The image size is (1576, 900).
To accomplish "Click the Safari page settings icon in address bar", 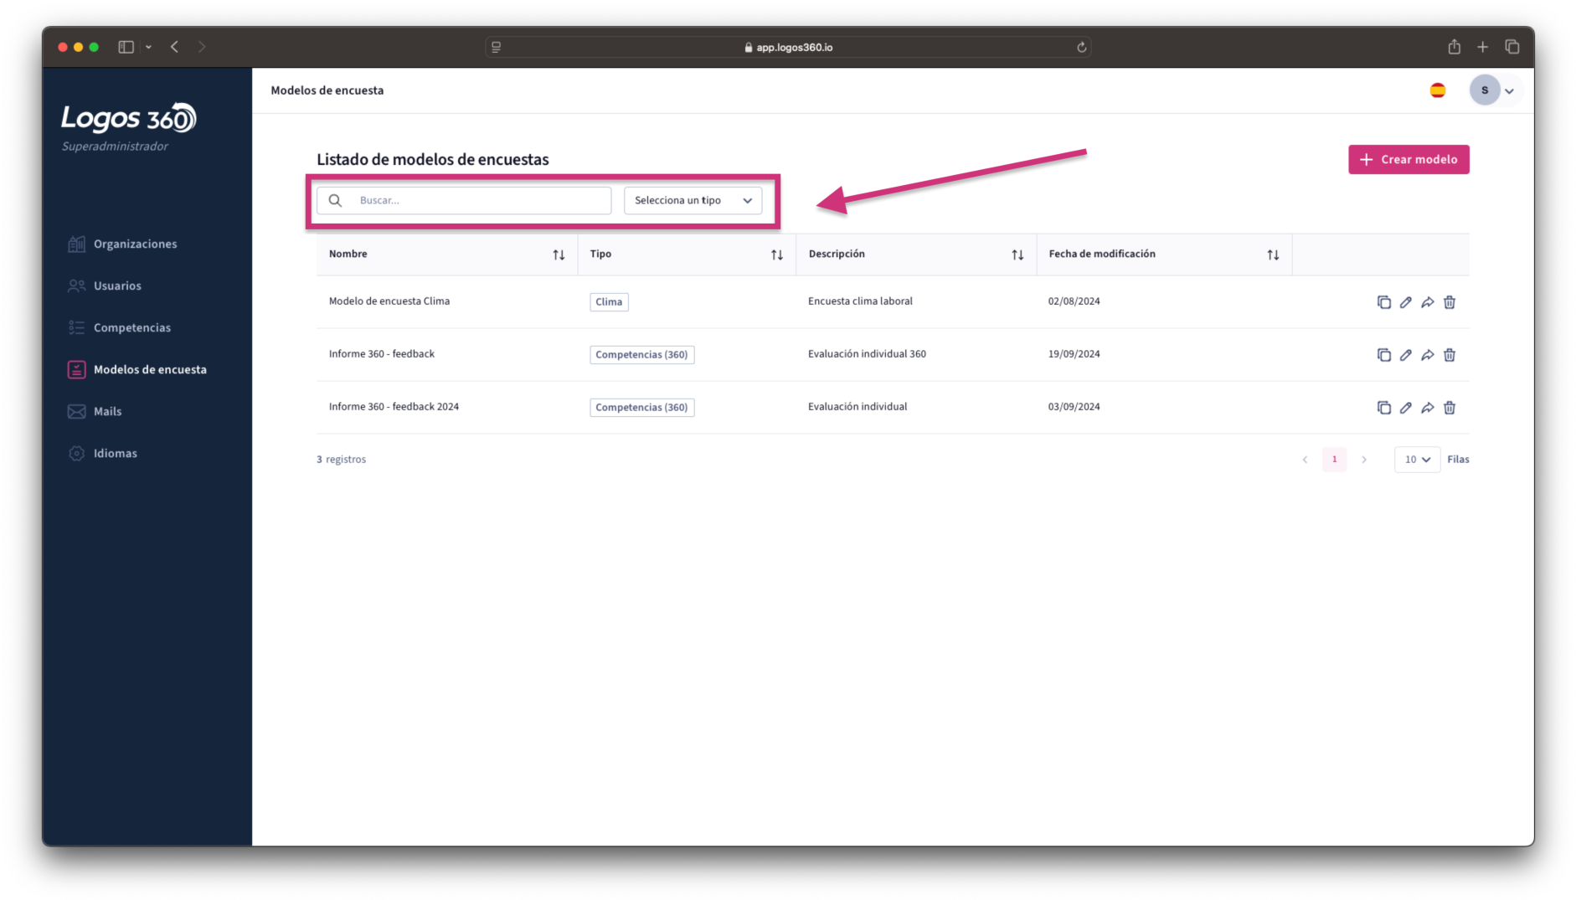I will 496,47.
